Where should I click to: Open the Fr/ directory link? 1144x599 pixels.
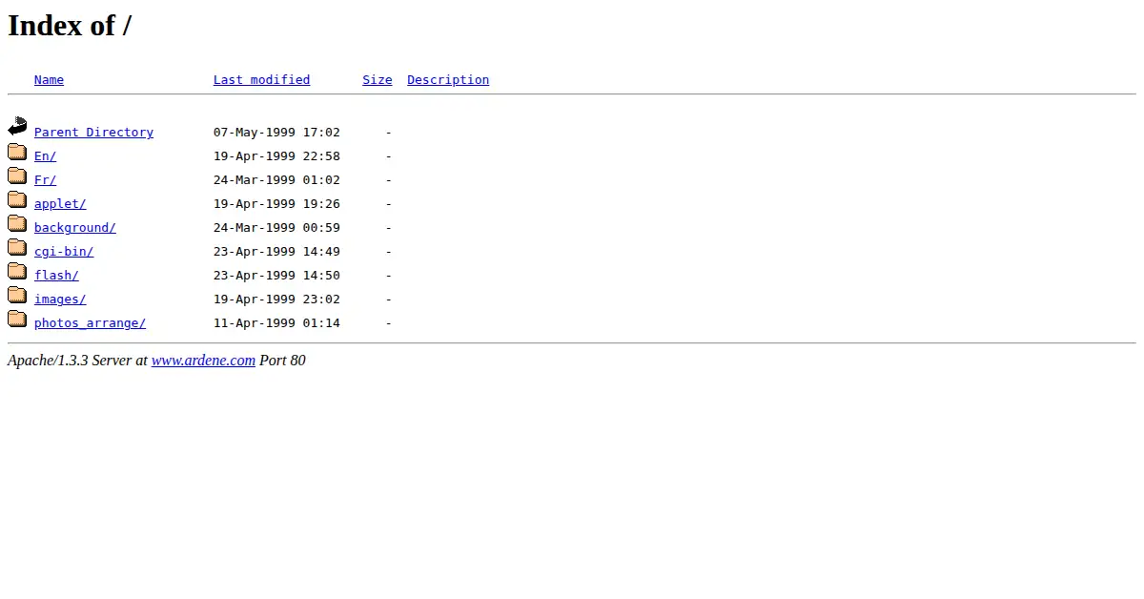[x=45, y=180]
